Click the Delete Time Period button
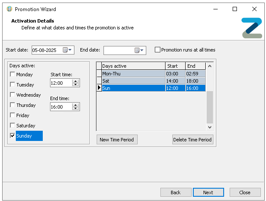The width and height of the screenshot is (266, 201). 192,140
